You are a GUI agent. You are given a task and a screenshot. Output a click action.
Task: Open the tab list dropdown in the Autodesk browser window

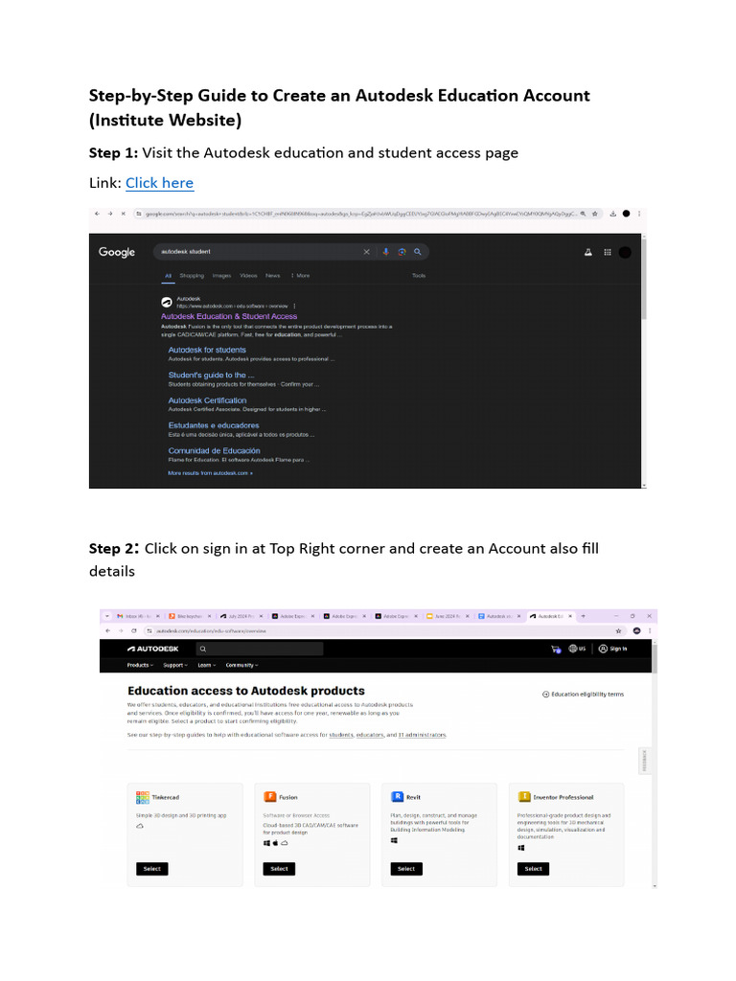point(107,616)
